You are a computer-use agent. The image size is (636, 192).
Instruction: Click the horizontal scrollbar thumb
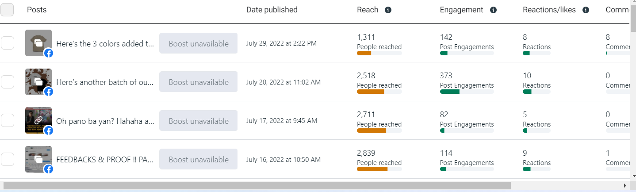(x=257, y=185)
